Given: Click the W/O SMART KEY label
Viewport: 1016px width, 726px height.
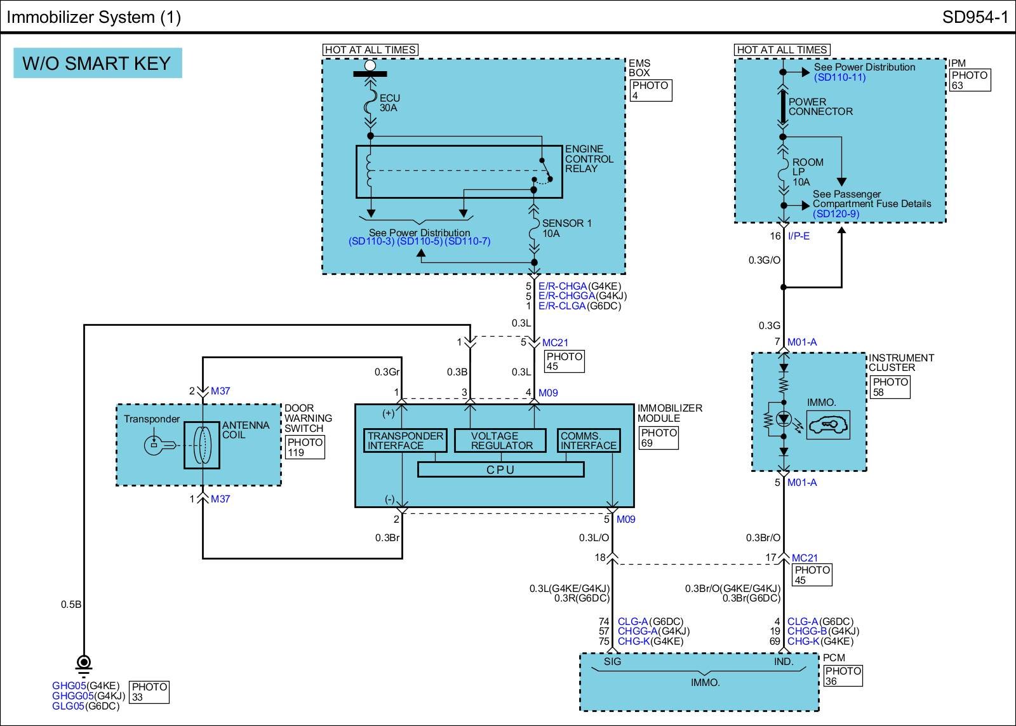Looking at the screenshot, I should pyautogui.click(x=97, y=64).
